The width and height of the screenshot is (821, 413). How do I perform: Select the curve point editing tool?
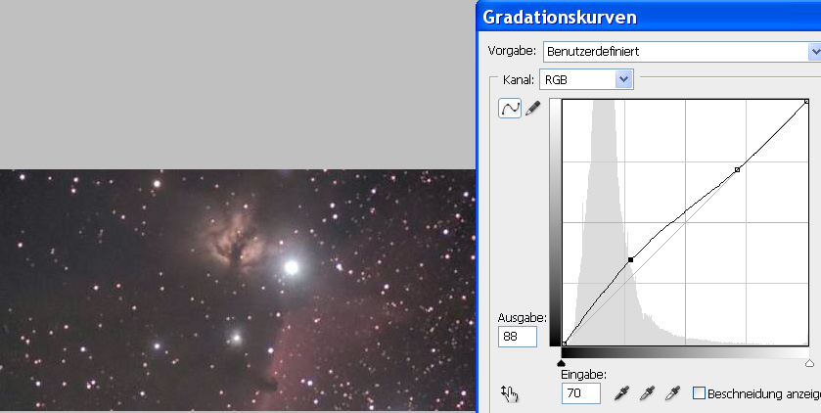click(510, 109)
